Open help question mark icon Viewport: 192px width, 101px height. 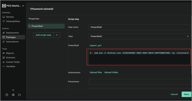pyautogui.click(x=7, y=95)
